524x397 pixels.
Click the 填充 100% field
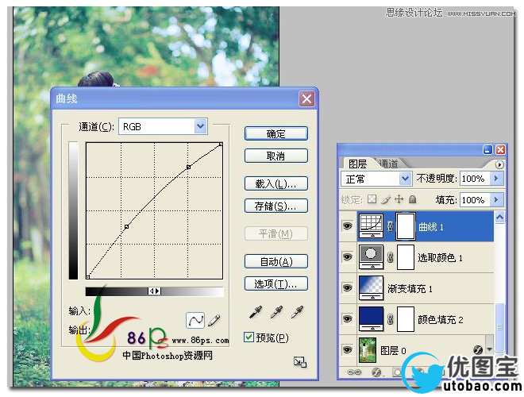point(475,200)
